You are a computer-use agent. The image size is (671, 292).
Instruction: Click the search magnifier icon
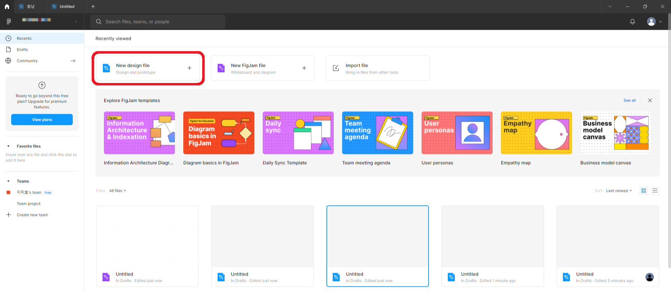pos(99,21)
